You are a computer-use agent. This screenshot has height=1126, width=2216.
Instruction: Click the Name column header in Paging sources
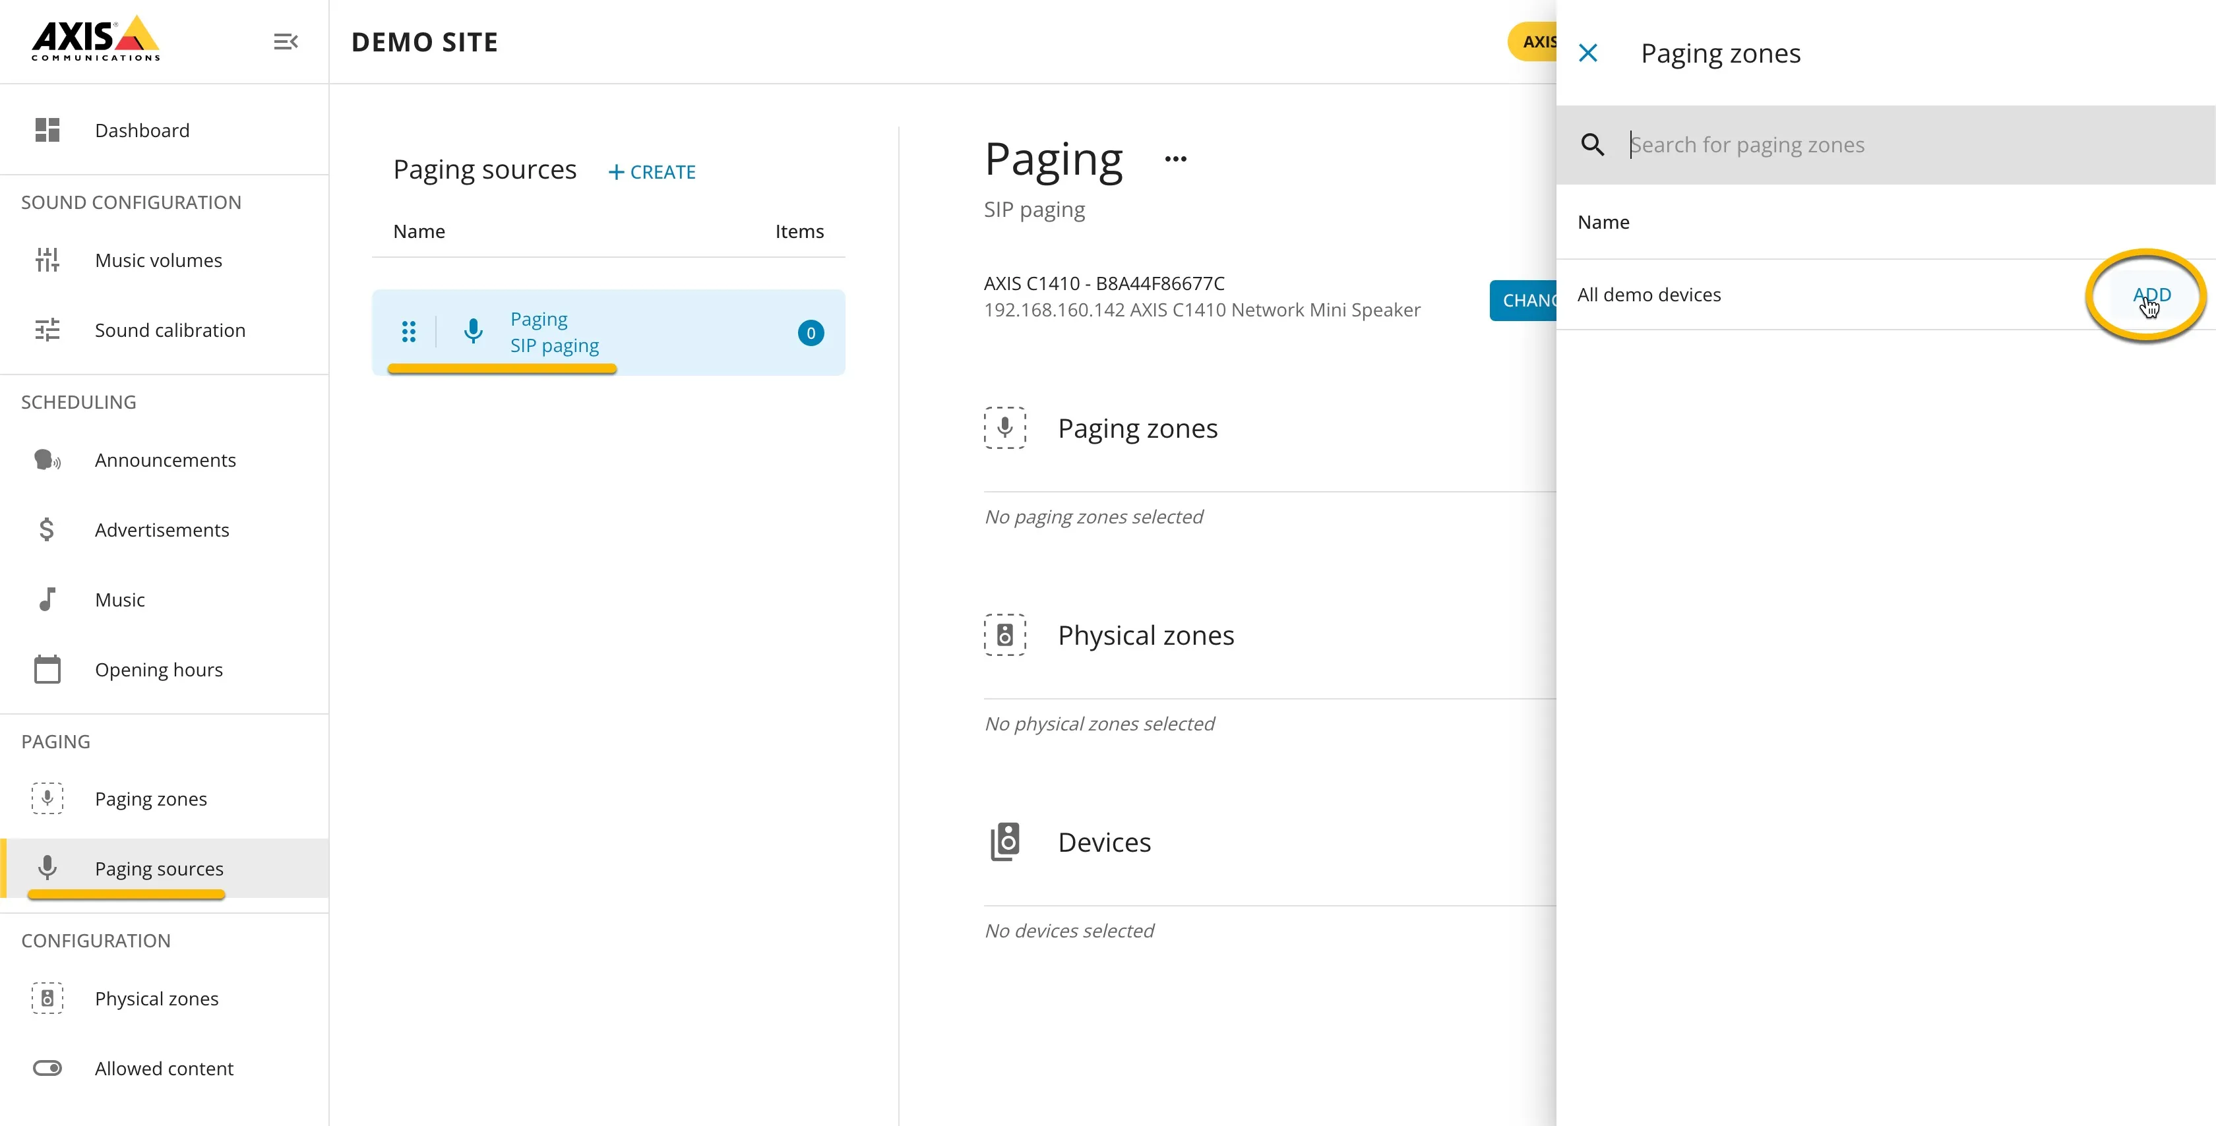(419, 231)
